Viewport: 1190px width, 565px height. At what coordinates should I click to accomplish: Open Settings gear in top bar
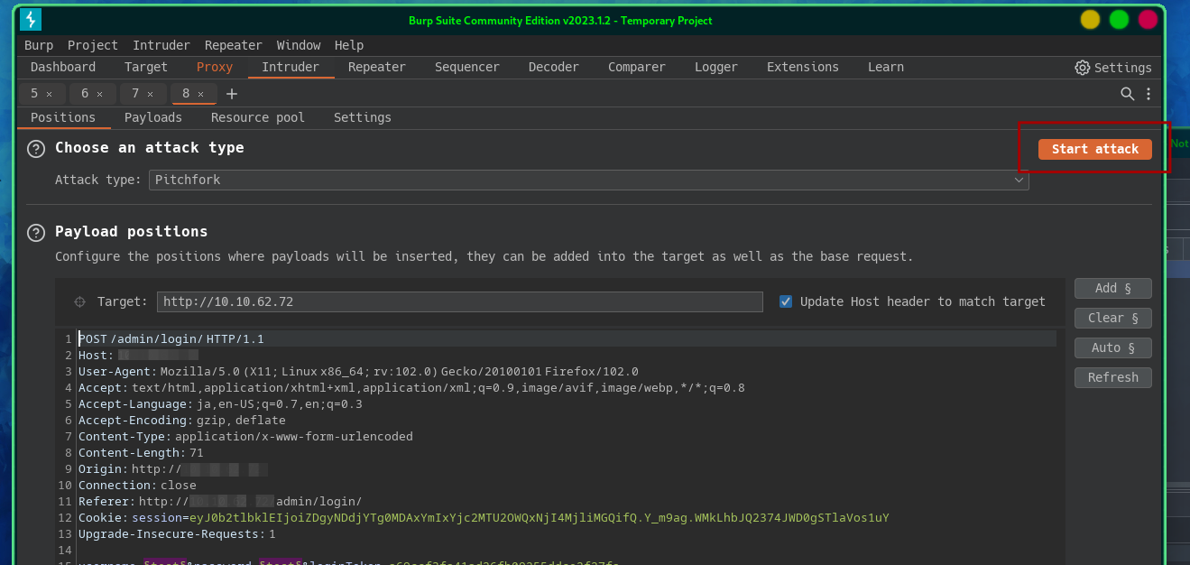tap(1113, 68)
